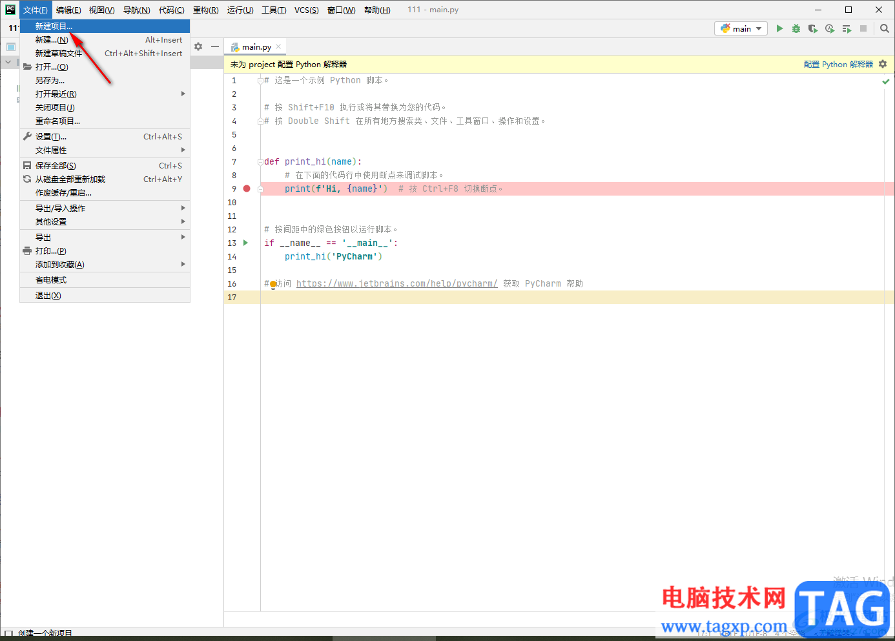895x641 pixels.
Task: Click the 配置 Python 解释器 link
Action: point(838,65)
